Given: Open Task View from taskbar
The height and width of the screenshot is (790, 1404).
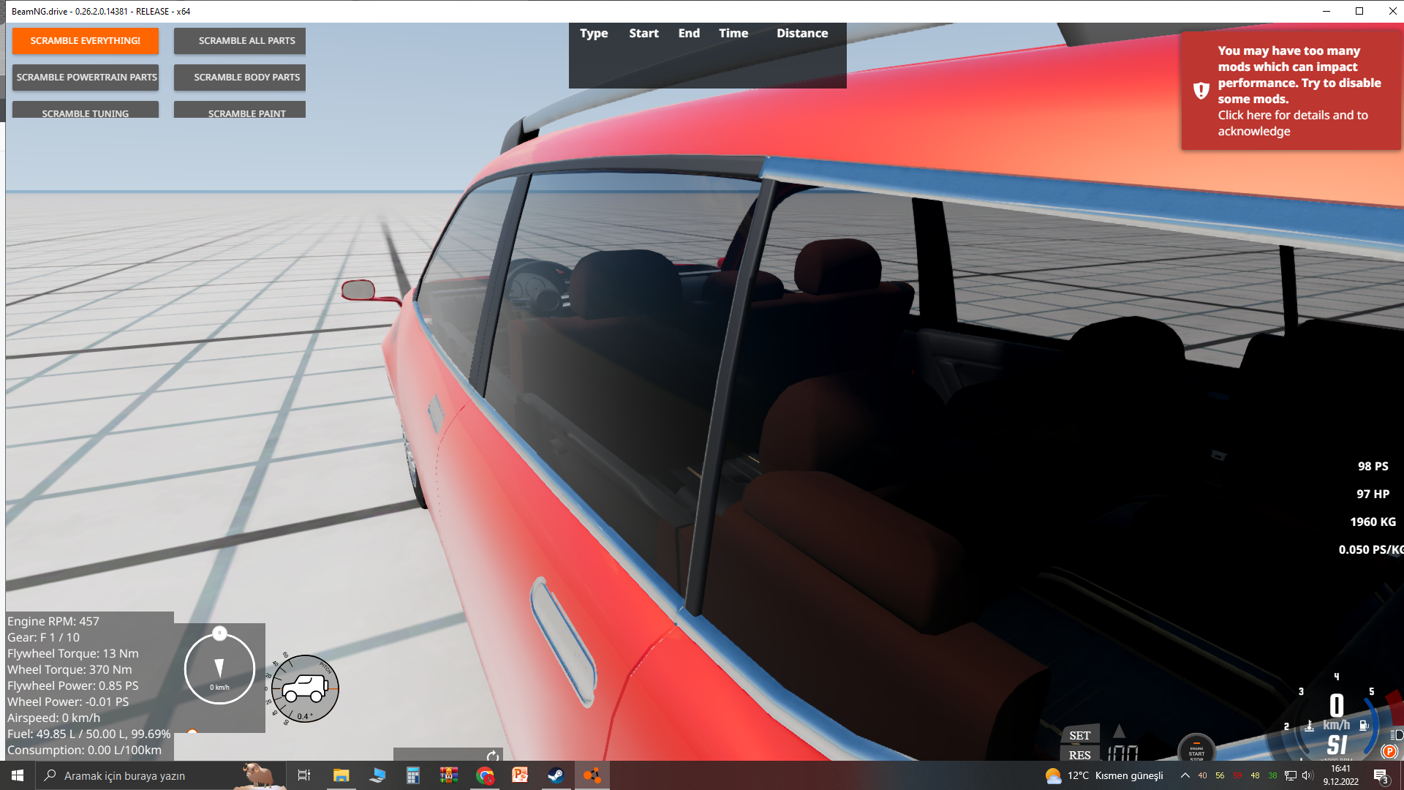Looking at the screenshot, I should (304, 775).
